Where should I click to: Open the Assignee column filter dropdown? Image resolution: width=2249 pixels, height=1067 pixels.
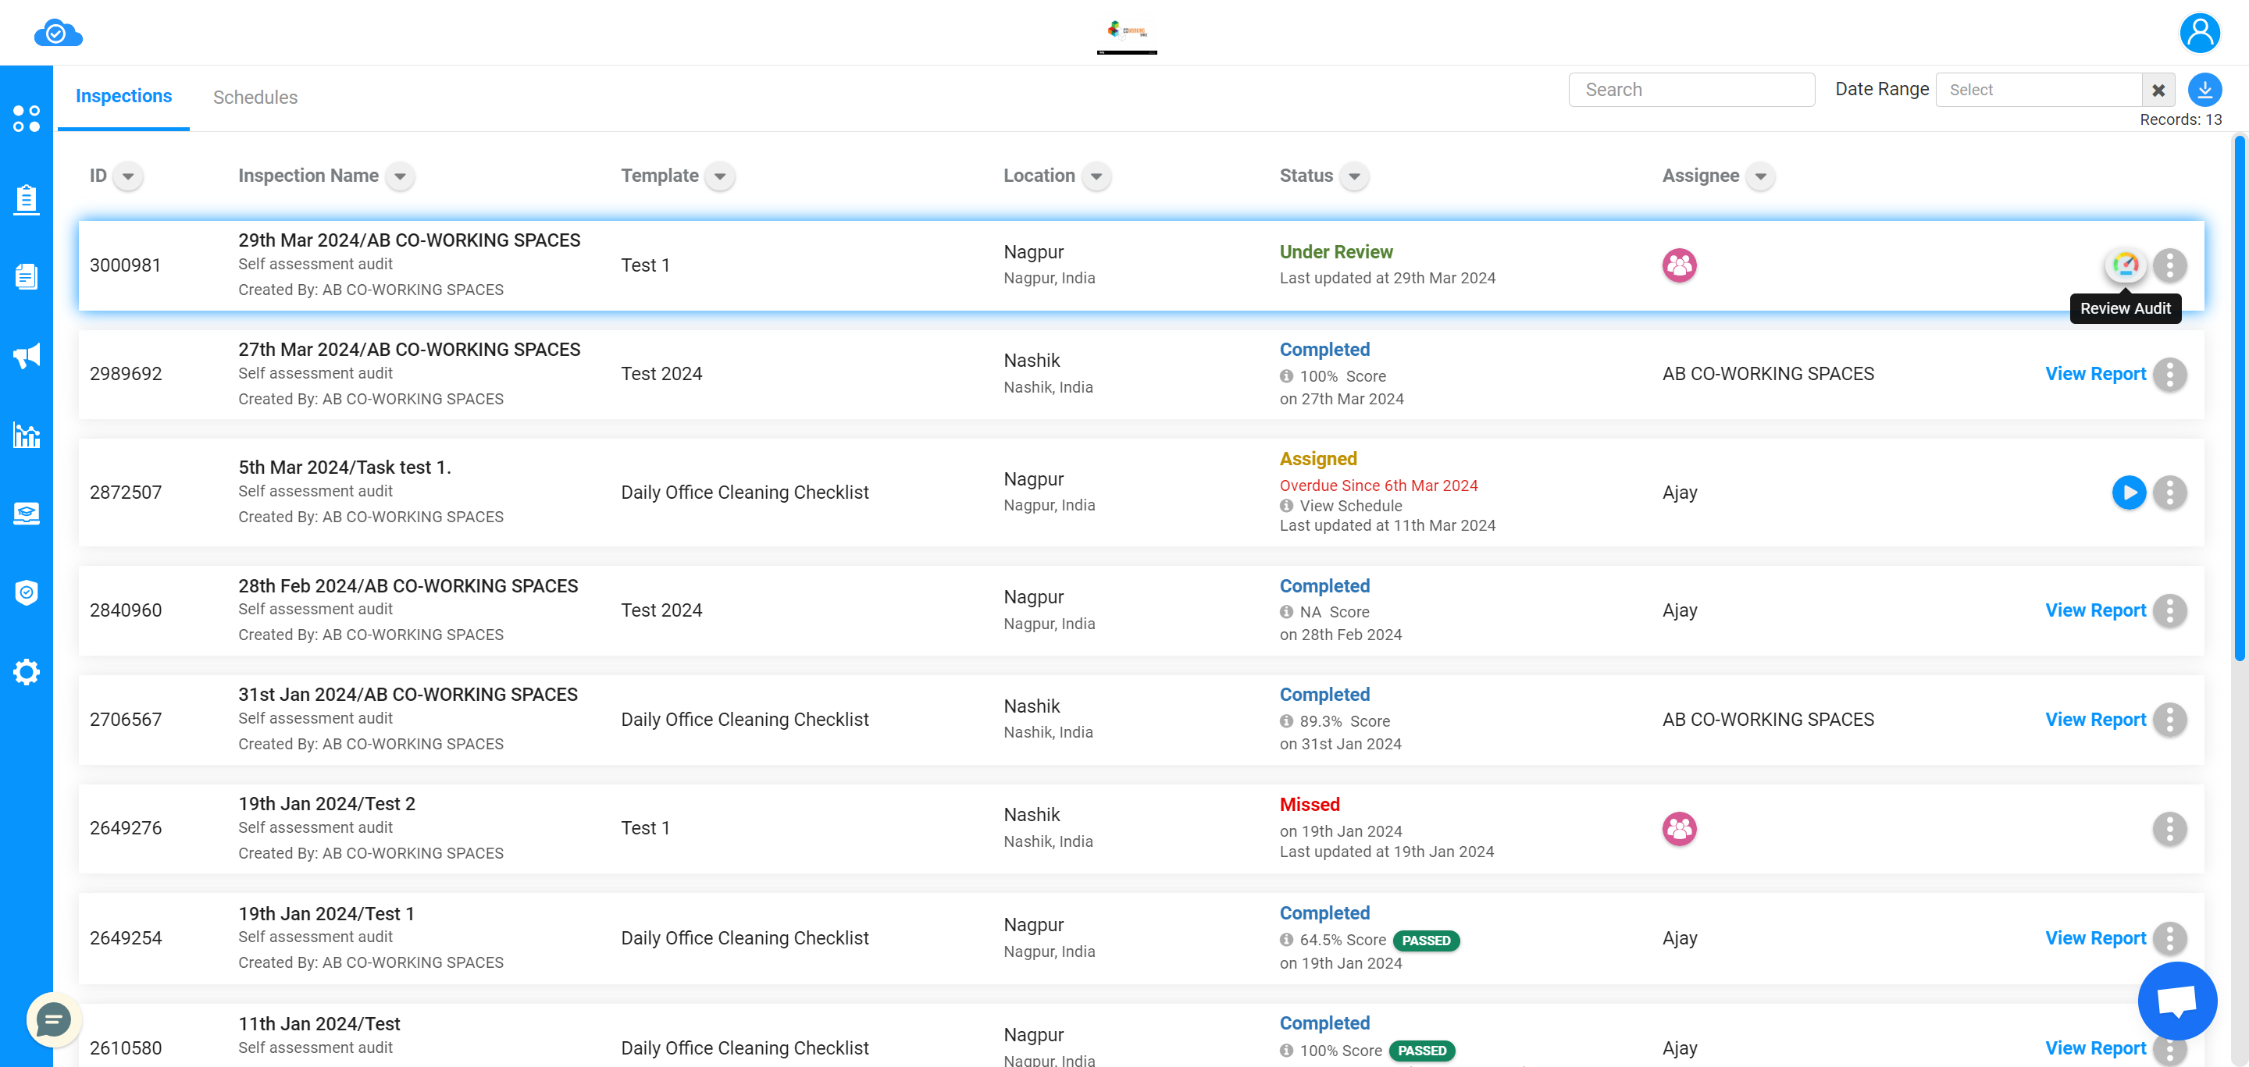click(x=1760, y=176)
